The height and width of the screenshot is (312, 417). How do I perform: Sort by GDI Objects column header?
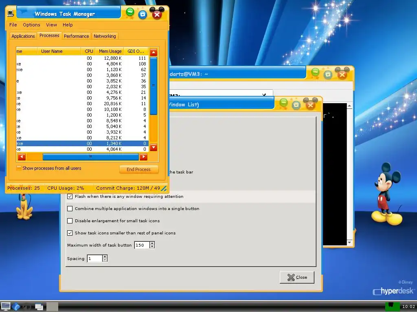tap(136, 51)
